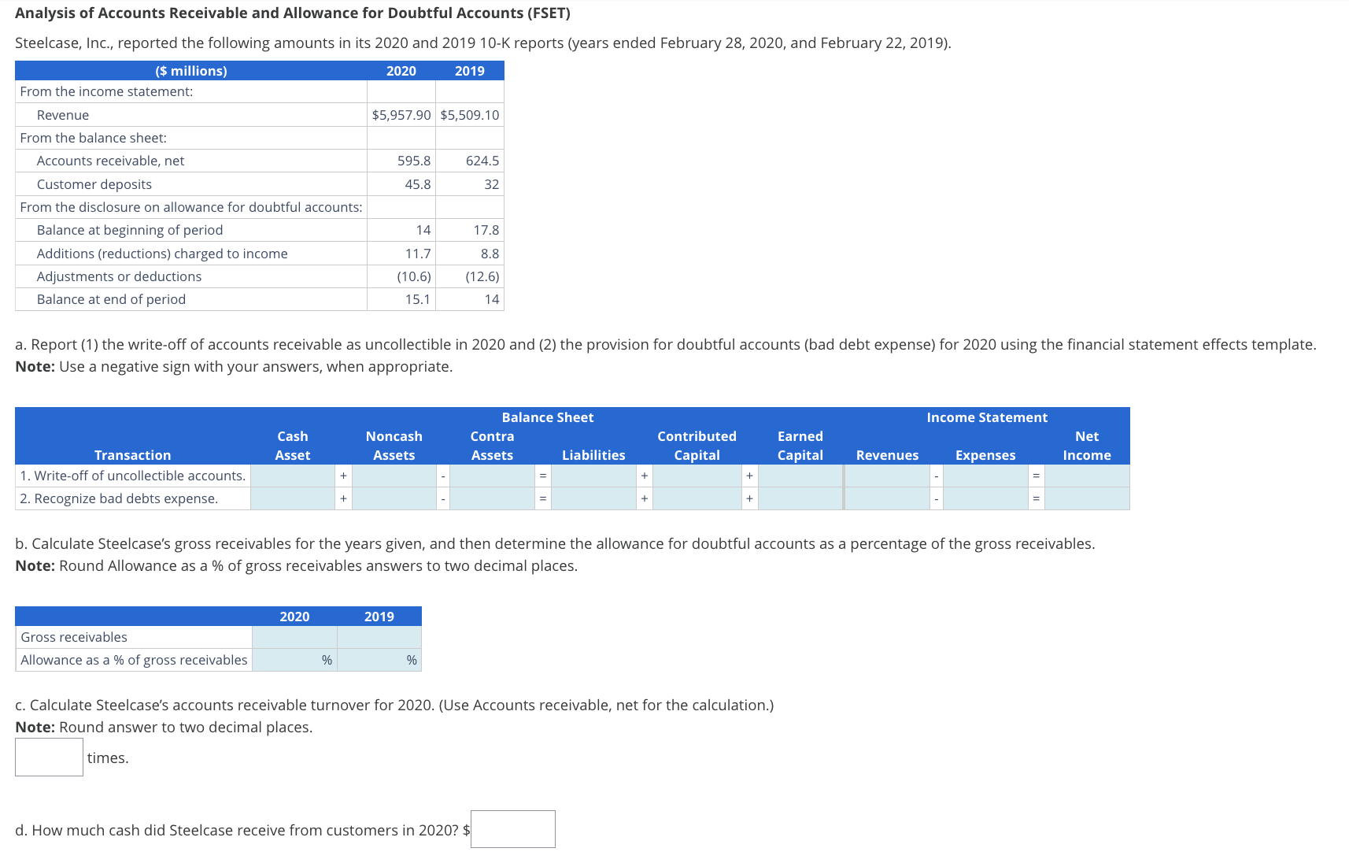1349x863 pixels.
Task: Click the cash received from customers box
Action: tap(512, 829)
